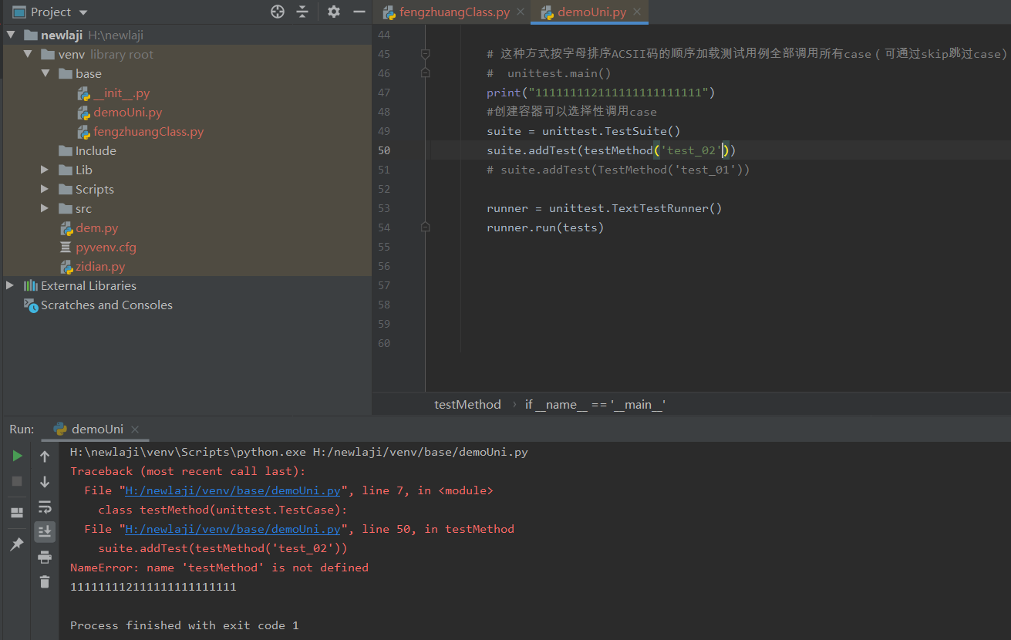Close the demoUni.py editor tab

click(638, 12)
